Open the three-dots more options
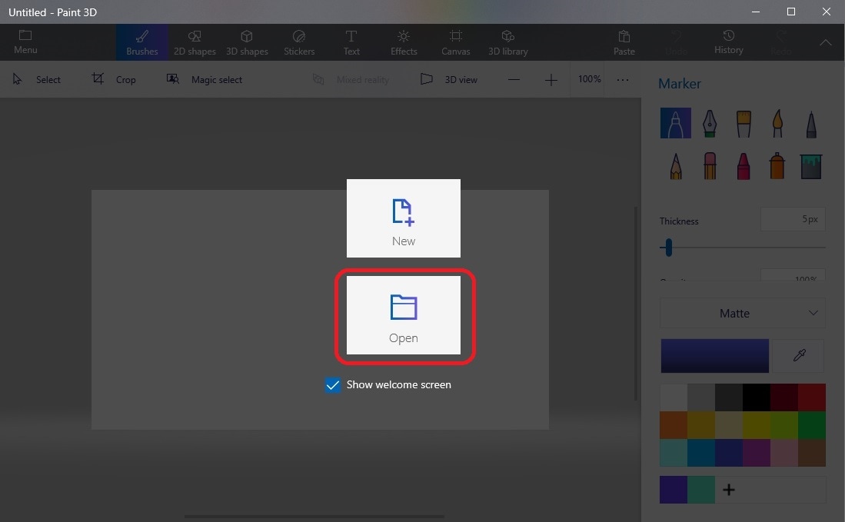Screen dimensions: 845x522 point(623,80)
